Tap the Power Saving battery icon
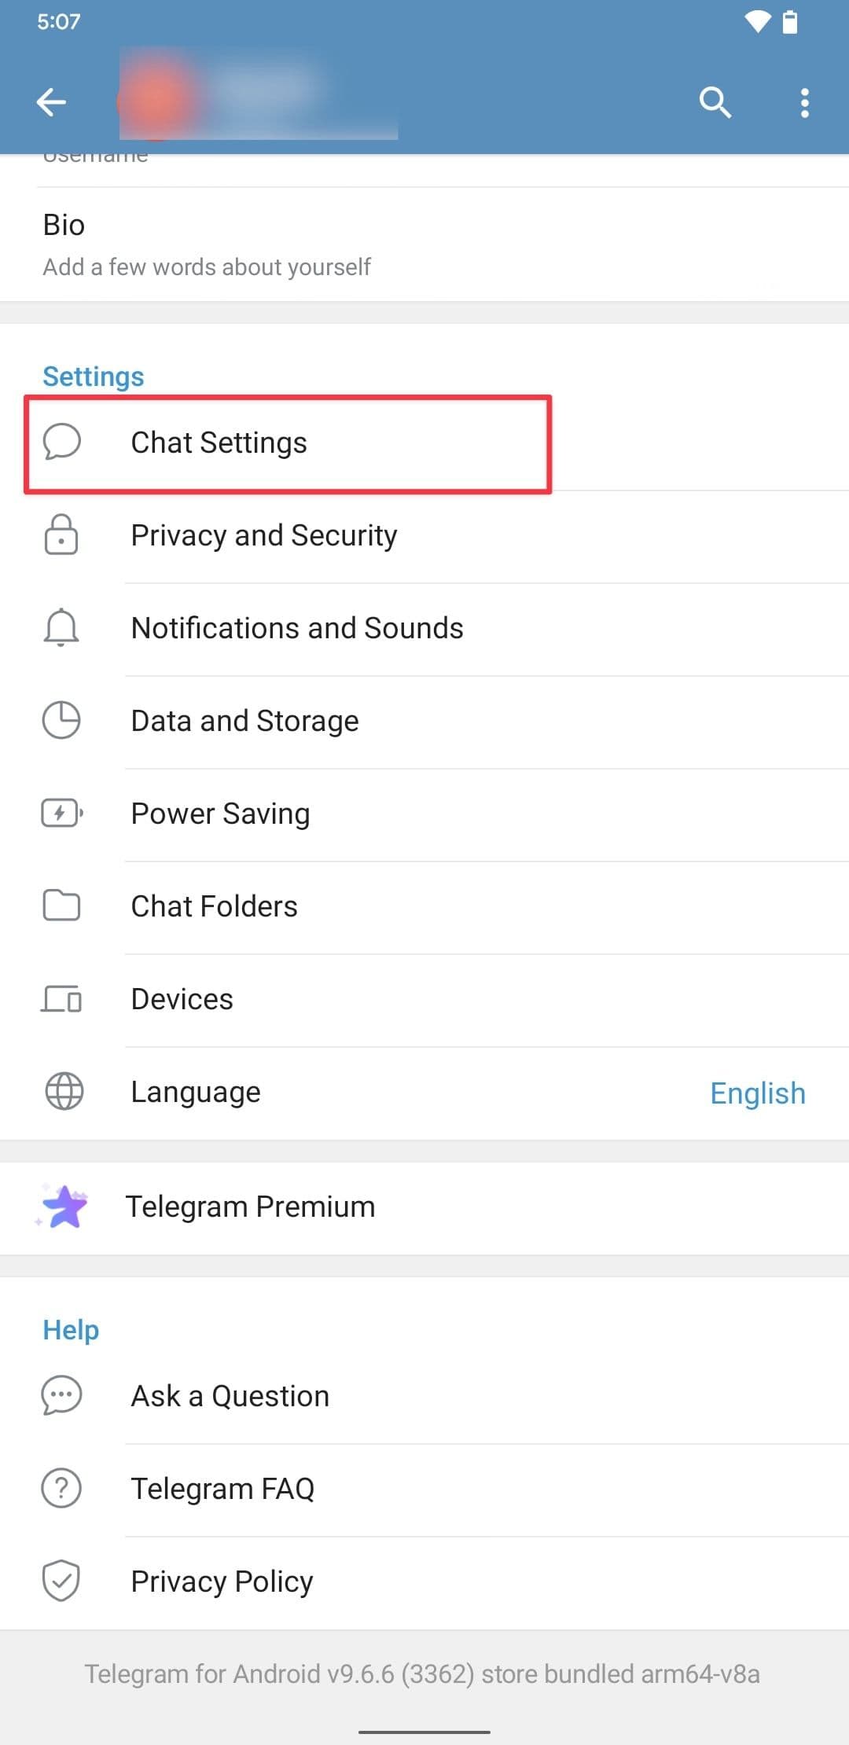The width and height of the screenshot is (849, 1745). click(x=61, y=813)
